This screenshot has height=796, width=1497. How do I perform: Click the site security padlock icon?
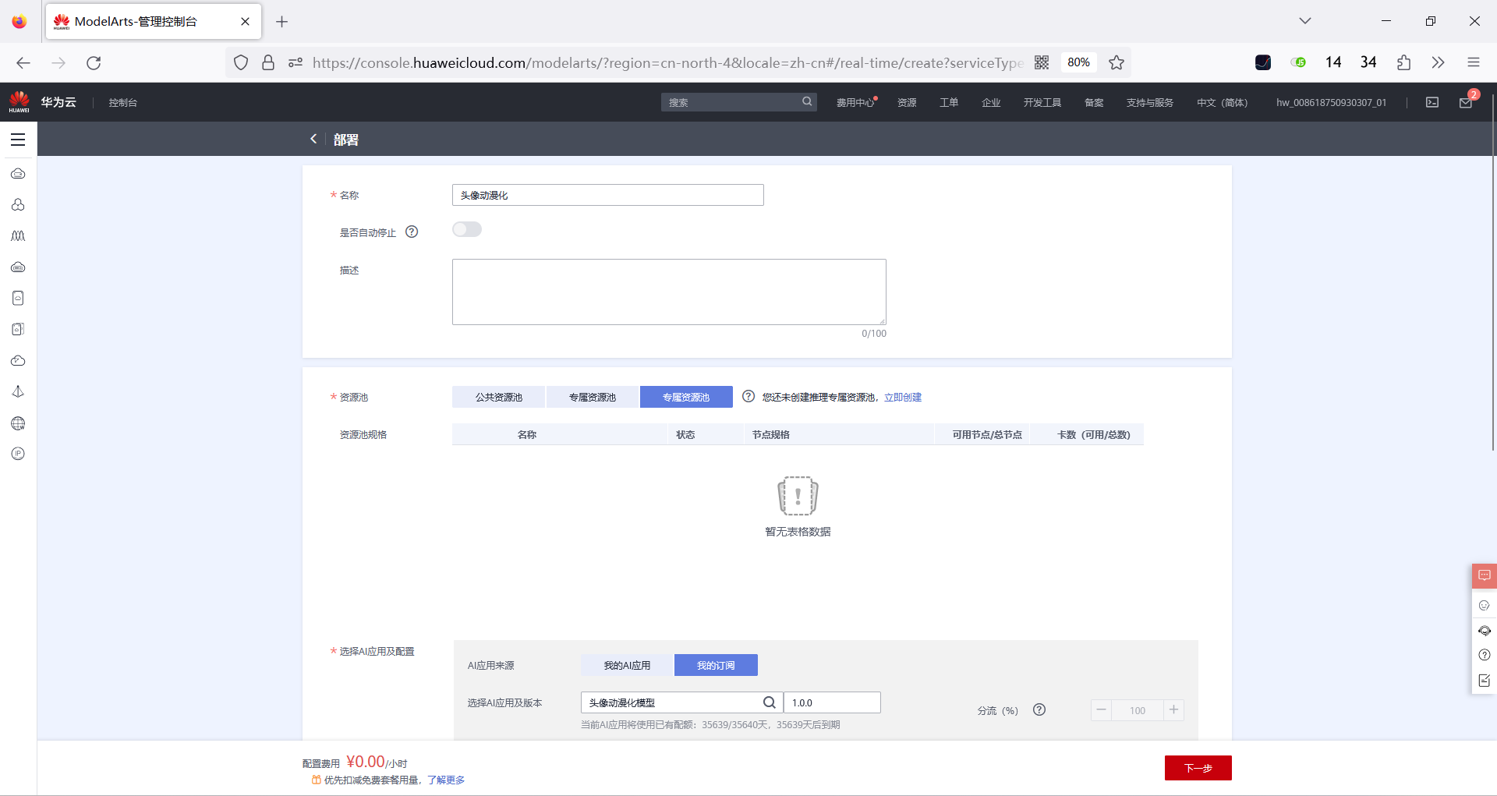268,62
